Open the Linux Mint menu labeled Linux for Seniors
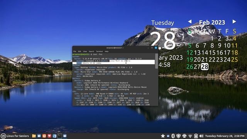Viewport: 247px width, 139px height. tap(15, 136)
